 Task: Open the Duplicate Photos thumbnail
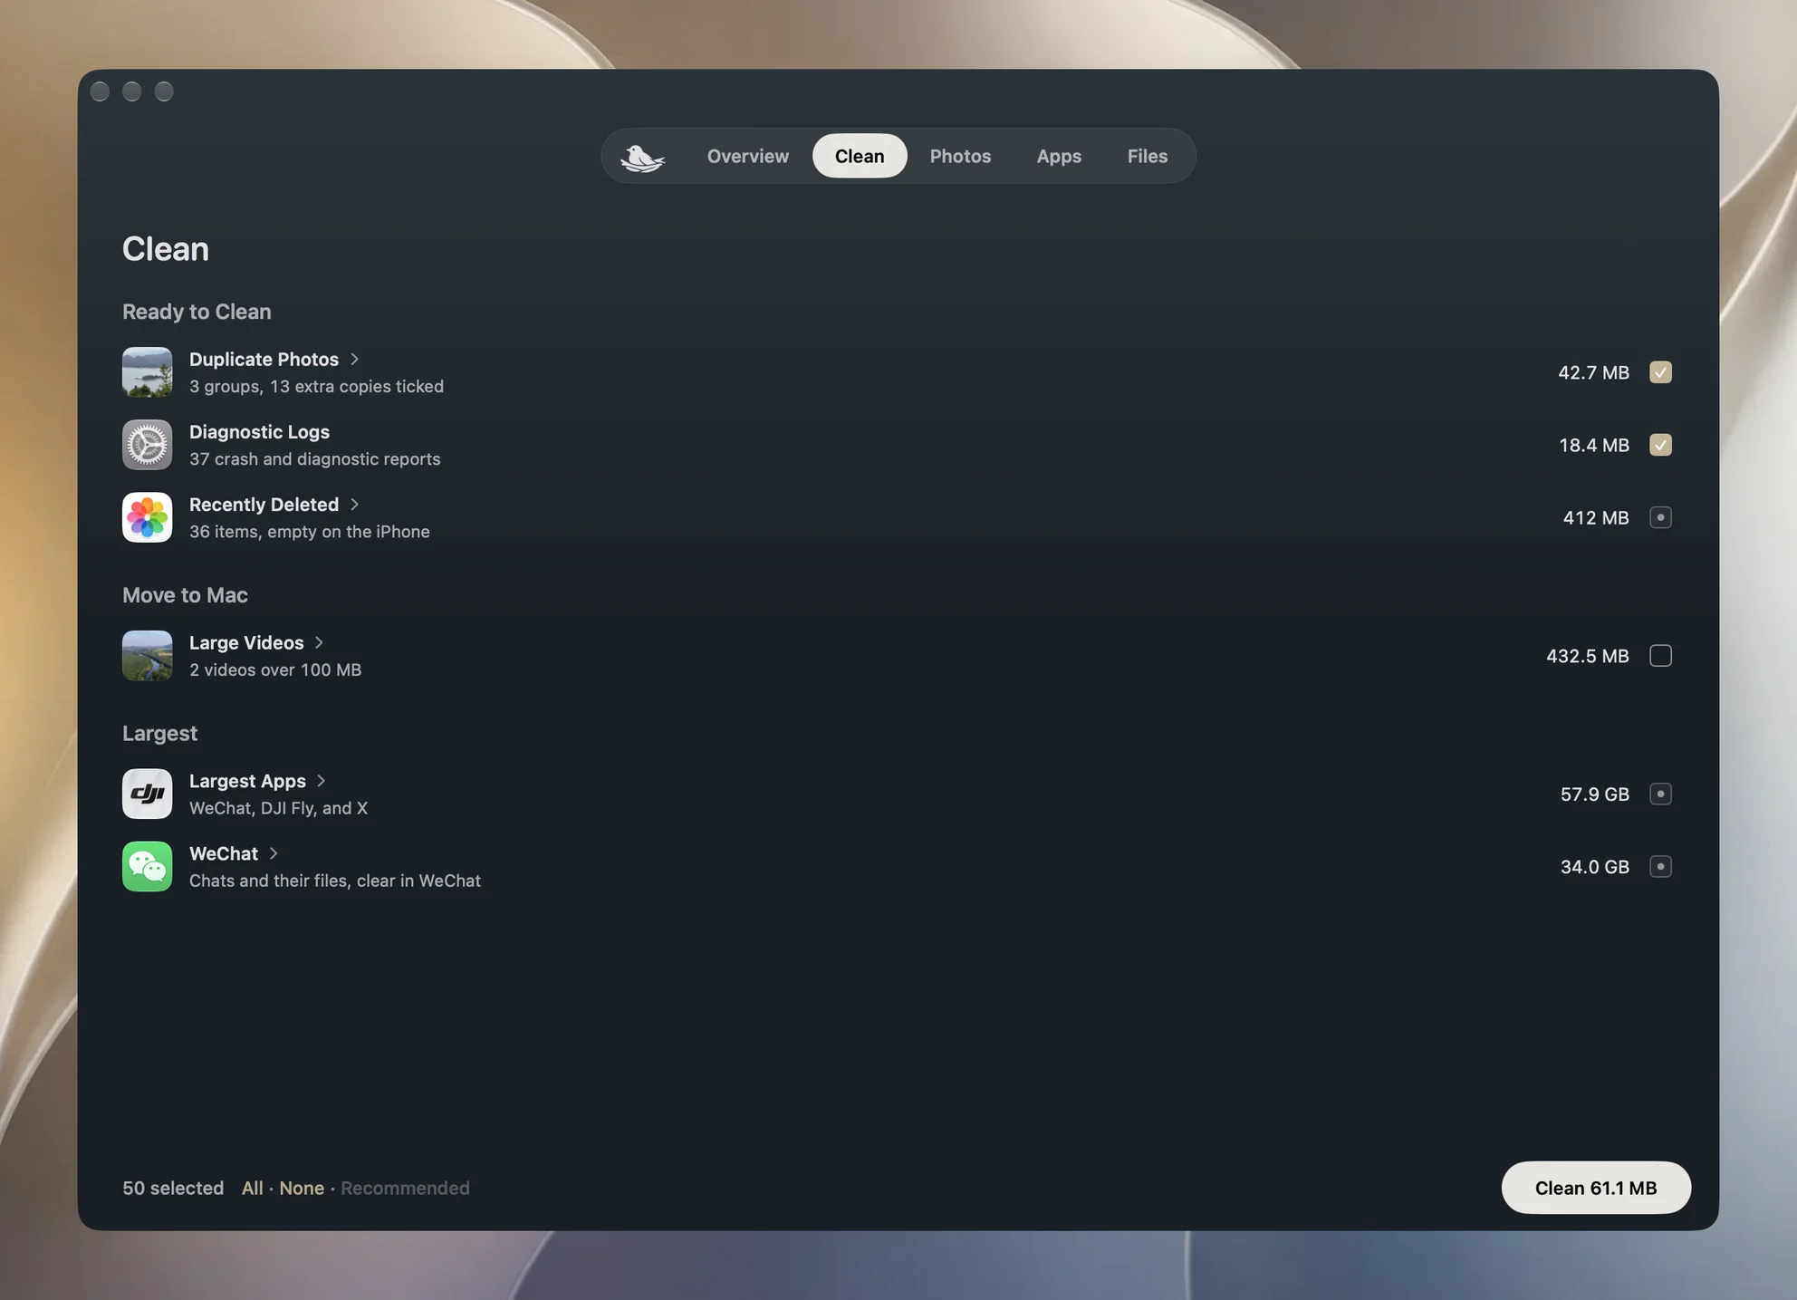point(148,372)
